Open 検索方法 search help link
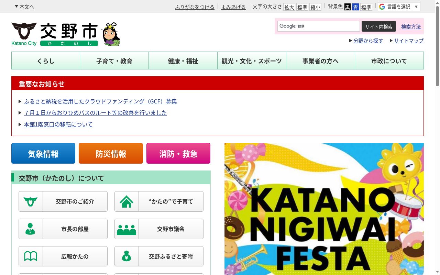 click(411, 26)
